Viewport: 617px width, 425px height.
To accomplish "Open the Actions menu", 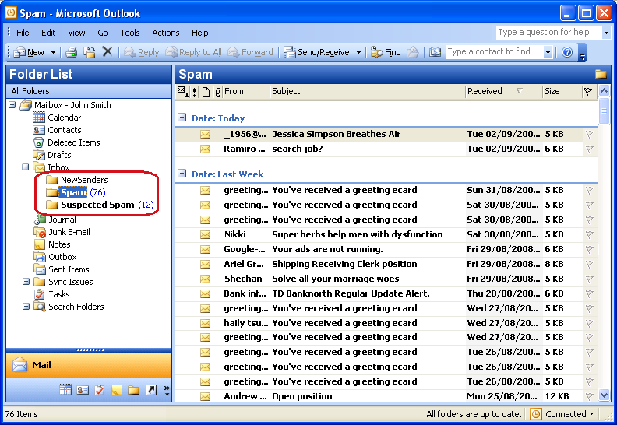I will tap(166, 33).
